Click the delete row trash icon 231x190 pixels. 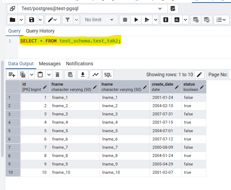[57, 75]
